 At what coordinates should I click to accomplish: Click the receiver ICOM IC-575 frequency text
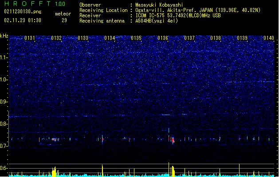(178, 15)
